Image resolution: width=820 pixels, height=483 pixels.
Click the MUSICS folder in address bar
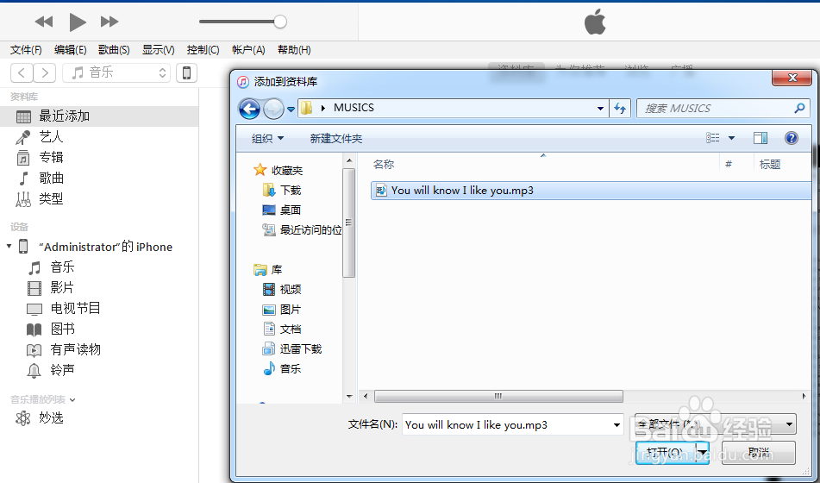pos(354,108)
